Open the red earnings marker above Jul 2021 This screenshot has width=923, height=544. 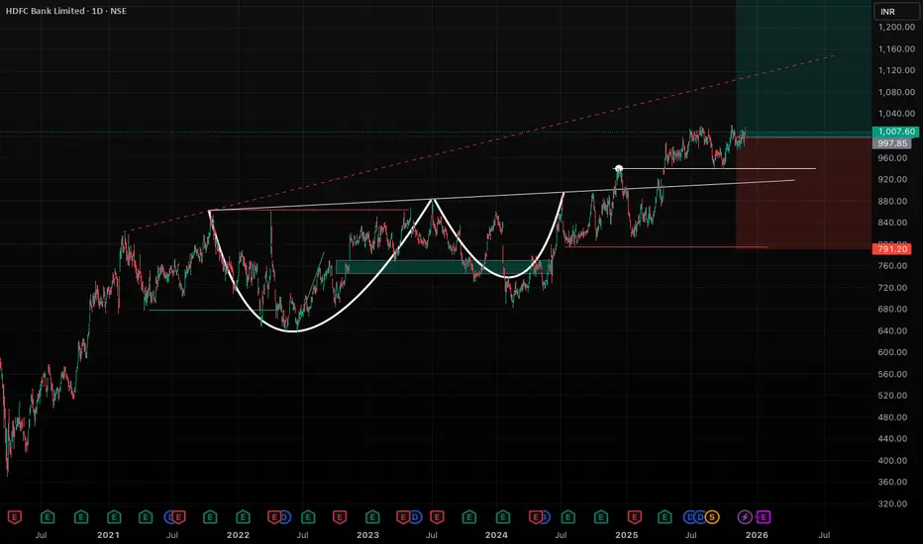point(179,517)
